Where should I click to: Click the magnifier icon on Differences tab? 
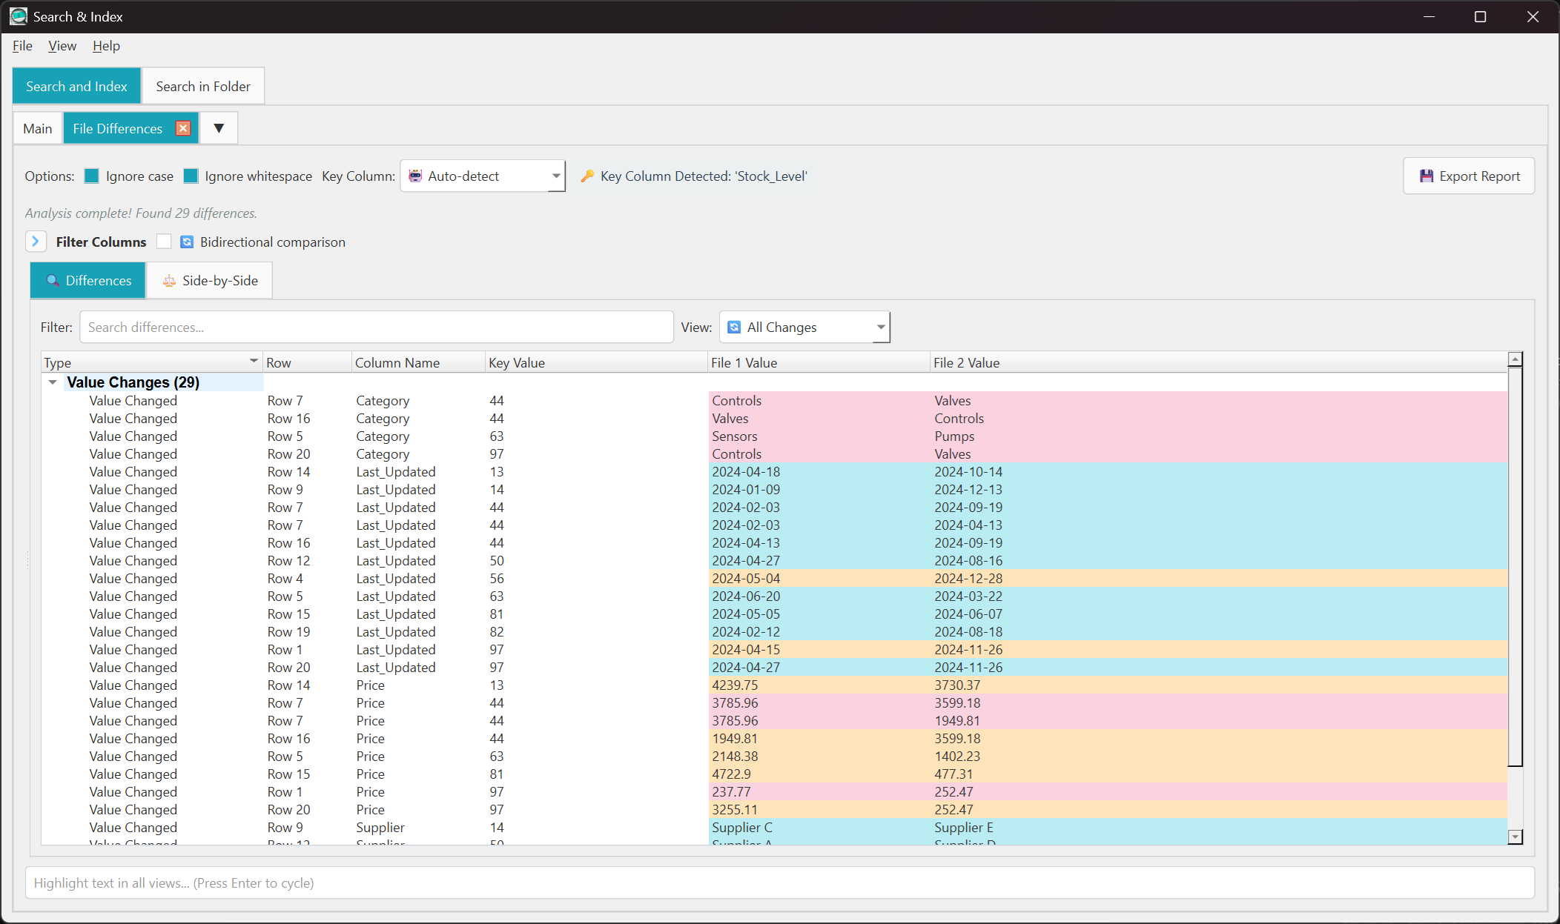53,281
